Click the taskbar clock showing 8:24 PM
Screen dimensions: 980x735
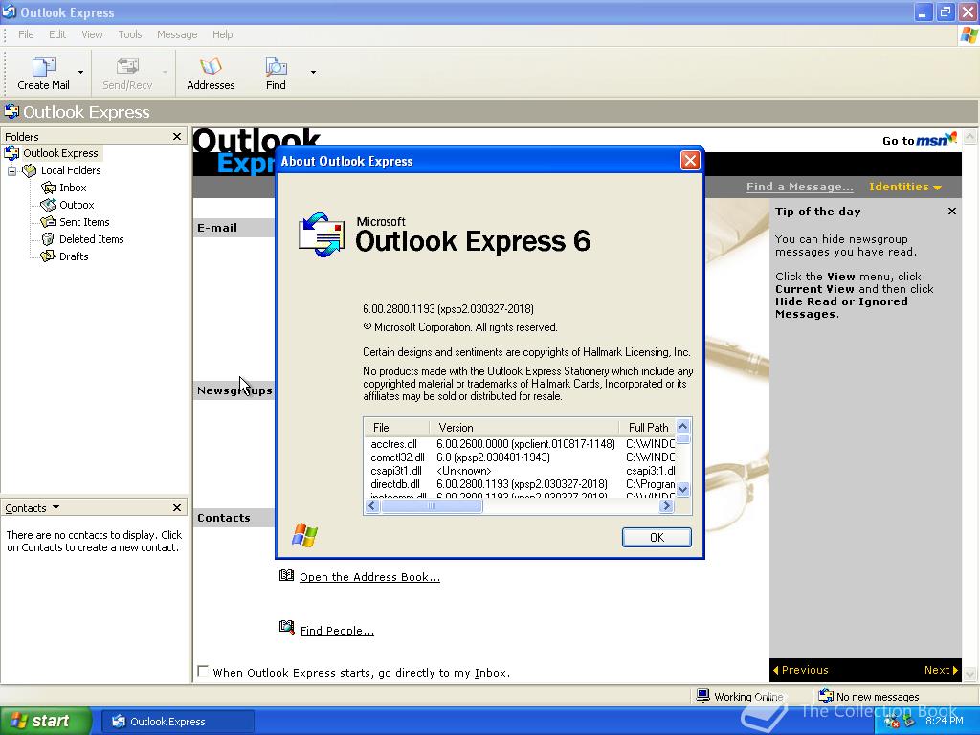944,721
